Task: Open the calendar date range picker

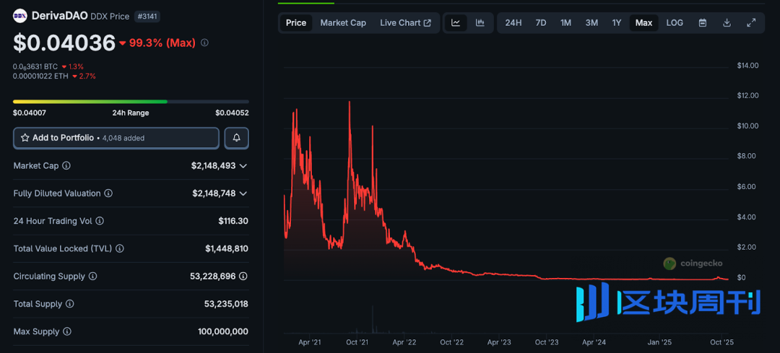Action: click(x=702, y=23)
